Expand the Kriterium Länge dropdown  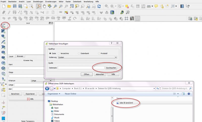click(x=50, y=81)
